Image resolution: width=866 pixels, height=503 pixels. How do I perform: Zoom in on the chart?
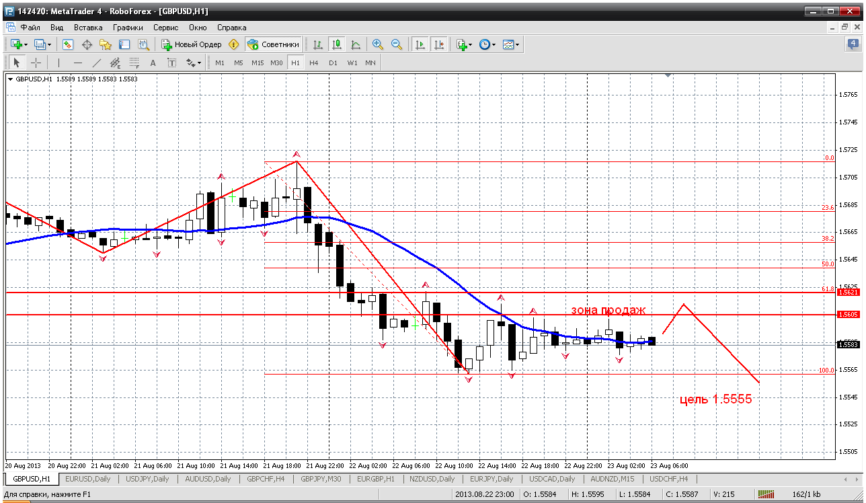pyautogui.click(x=378, y=44)
